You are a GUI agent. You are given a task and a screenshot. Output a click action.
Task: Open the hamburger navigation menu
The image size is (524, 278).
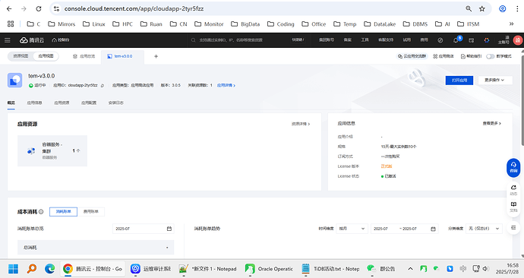(8, 40)
